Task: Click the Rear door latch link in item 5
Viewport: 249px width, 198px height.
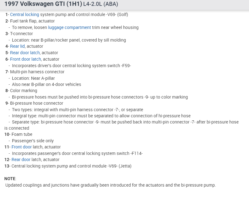Action: pos(25,53)
